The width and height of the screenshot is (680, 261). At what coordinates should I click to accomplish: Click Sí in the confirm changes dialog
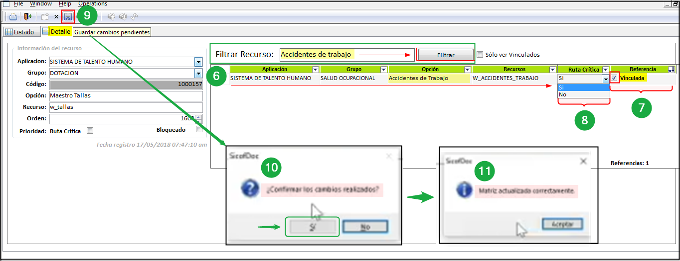[x=312, y=227]
